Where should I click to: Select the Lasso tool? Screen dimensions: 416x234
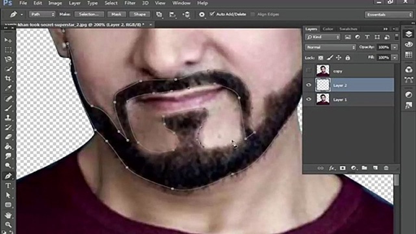click(x=8, y=59)
